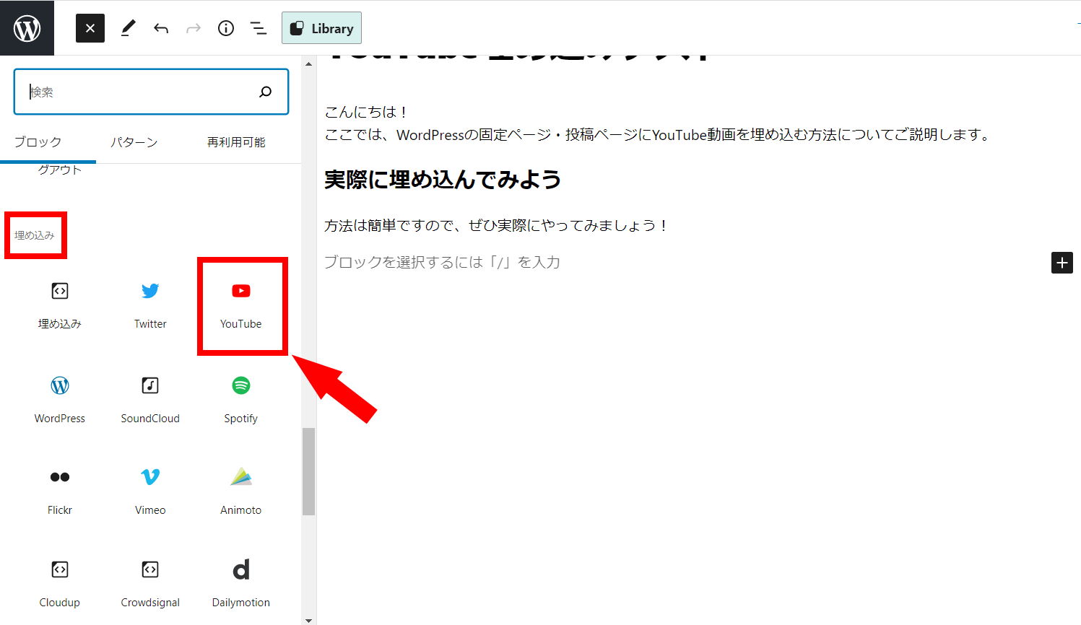This screenshot has width=1081, height=625.
Task: Insert the SoundCloud embed block
Action: tap(150, 400)
